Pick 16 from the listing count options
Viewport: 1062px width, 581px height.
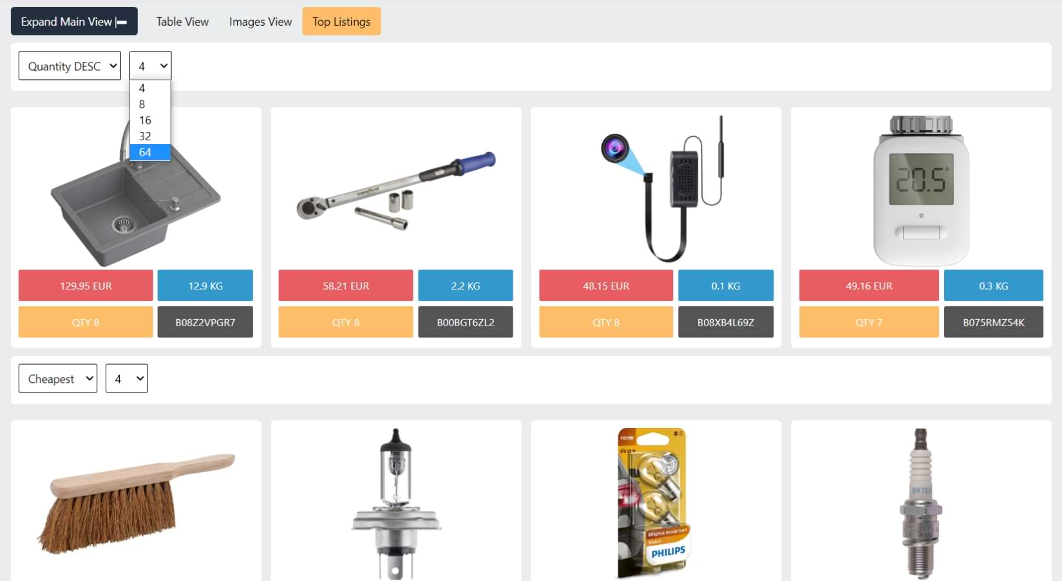pyautogui.click(x=150, y=120)
